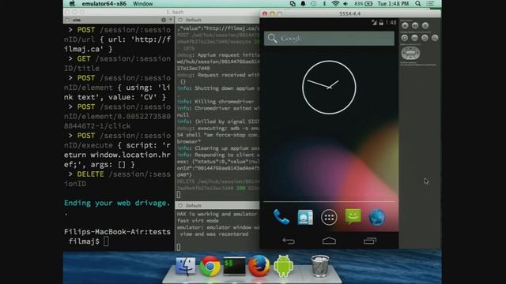Open Finder from the Dock
The width and height of the screenshot is (506, 284).
click(x=186, y=266)
